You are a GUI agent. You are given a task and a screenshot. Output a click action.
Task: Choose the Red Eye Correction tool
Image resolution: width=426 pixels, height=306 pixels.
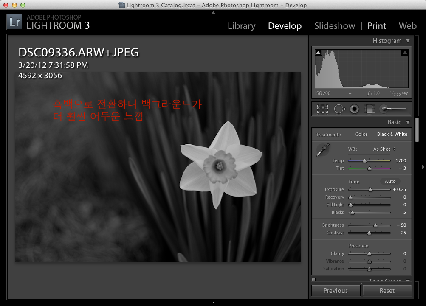(354, 109)
